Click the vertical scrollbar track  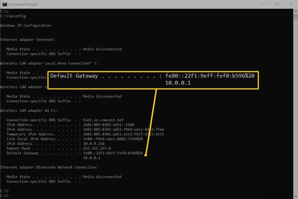(296, 101)
